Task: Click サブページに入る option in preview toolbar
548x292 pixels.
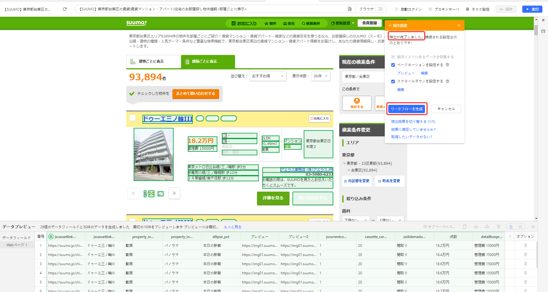Action: [439, 227]
